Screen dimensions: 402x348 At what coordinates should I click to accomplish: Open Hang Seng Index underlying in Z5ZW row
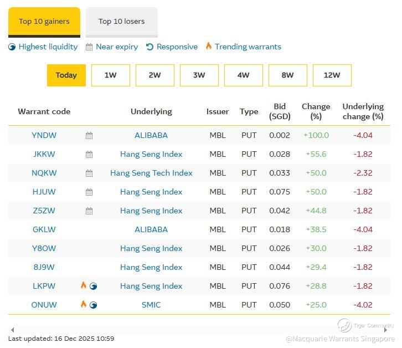pos(151,211)
